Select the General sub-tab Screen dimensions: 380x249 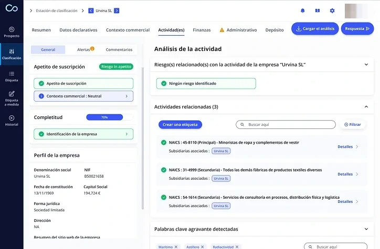point(48,50)
